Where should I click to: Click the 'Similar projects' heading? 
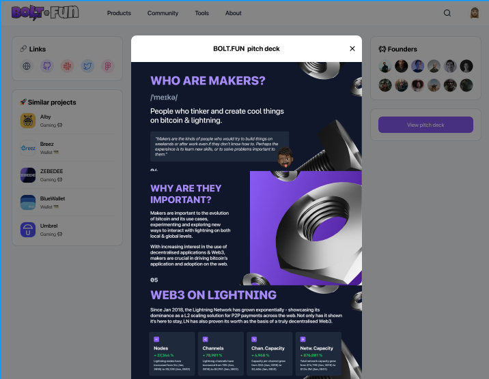[x=52, y=102]
